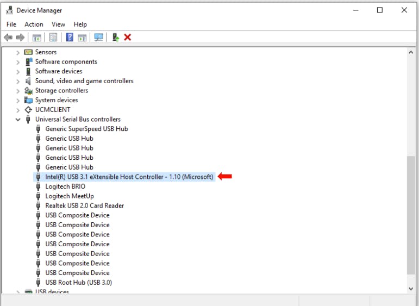Scan for hardware changes monitor icon

98,37
